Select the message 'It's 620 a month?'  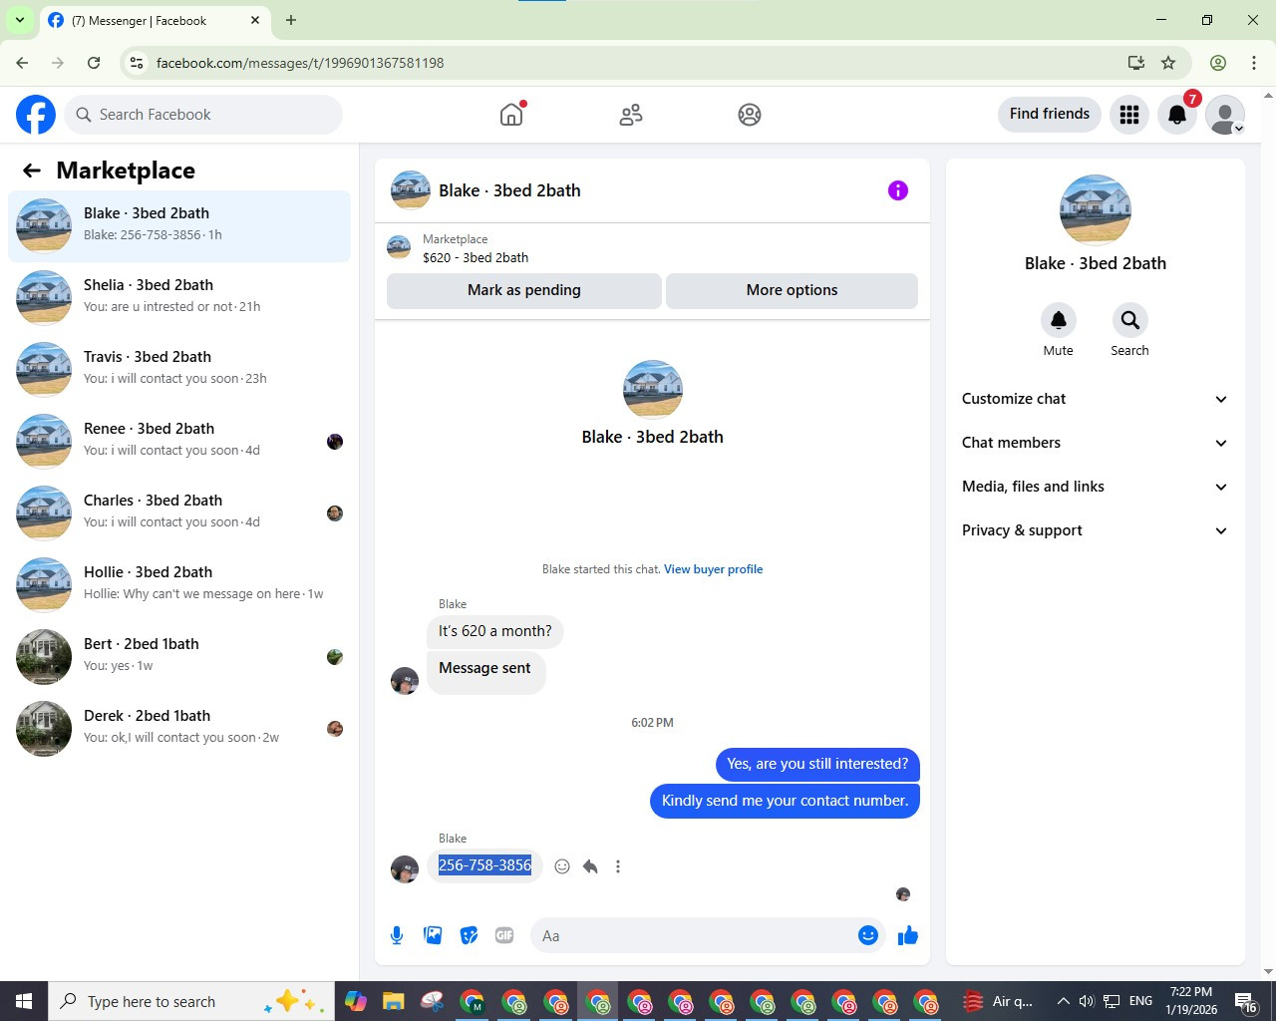494,631
